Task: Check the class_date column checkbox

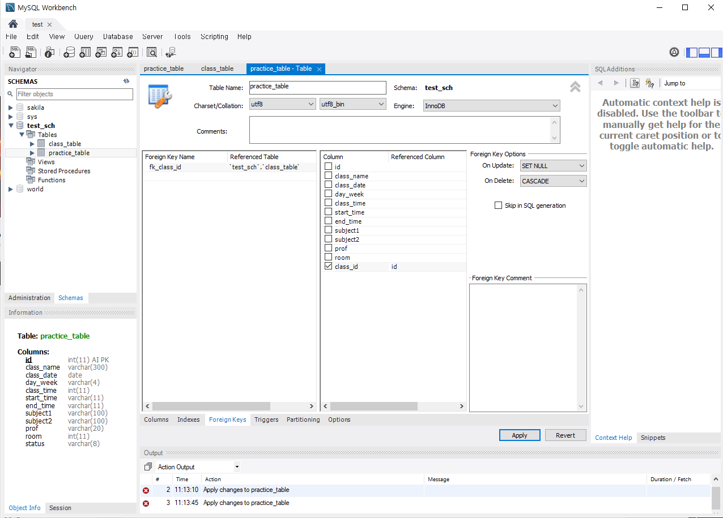Action: point(329,185)
